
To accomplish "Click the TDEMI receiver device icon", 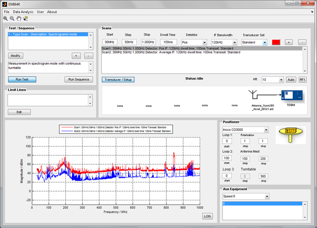I will click(x=292, y=95).
